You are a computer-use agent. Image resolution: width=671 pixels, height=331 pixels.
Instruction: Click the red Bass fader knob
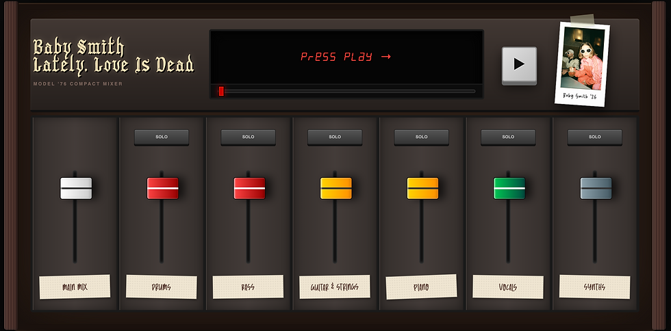249,188
